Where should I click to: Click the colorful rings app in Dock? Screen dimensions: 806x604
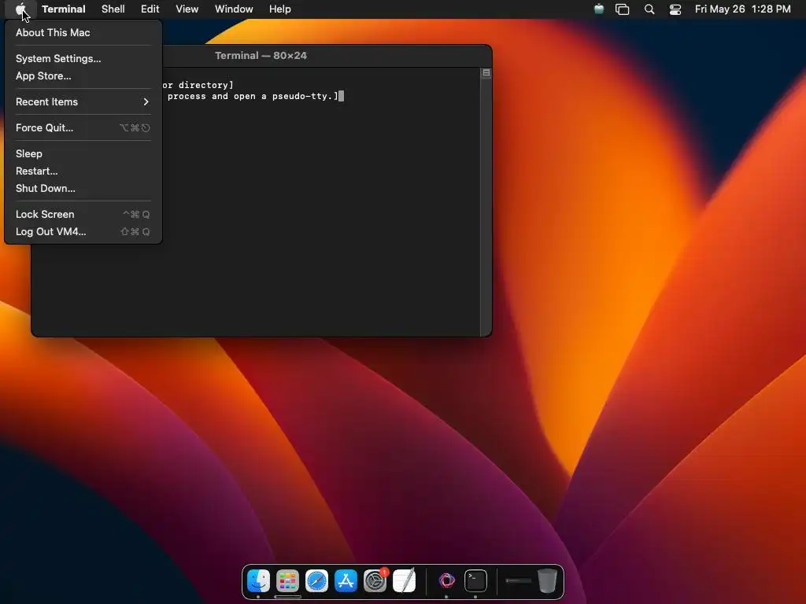click(446, 581)
